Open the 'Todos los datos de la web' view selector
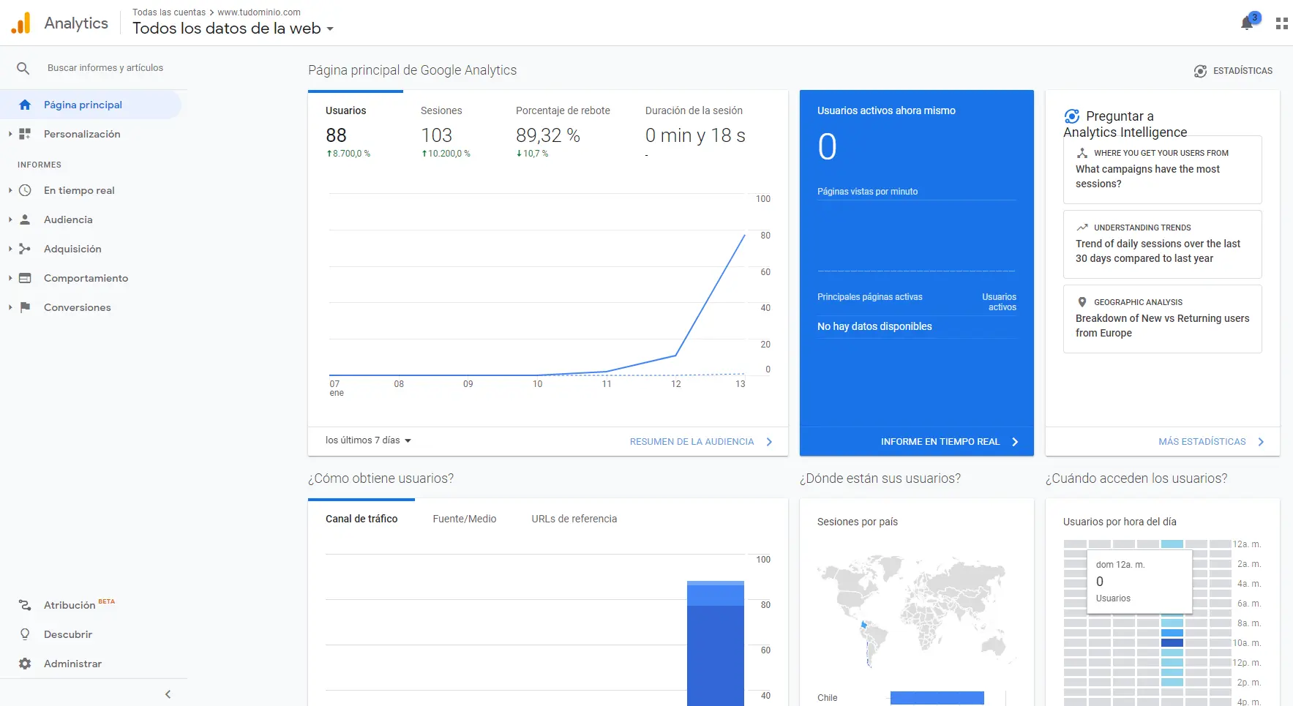Screen dimensions: 1293x706 pos(233,29)
